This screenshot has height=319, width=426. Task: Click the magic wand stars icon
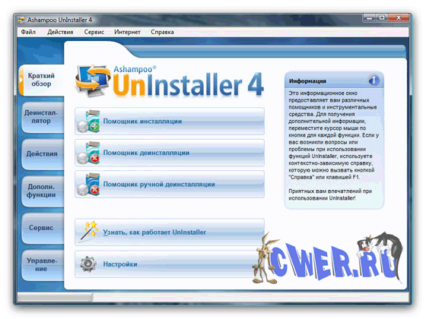88,232
